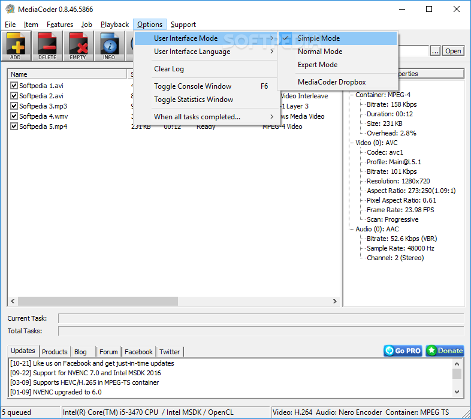Click the Open output folder button
This screenshot has height=419, width=471.
point(453,51)
